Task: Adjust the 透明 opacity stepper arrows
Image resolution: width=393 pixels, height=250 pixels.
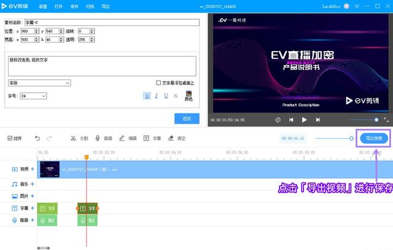Action: (x=92, y=39)
